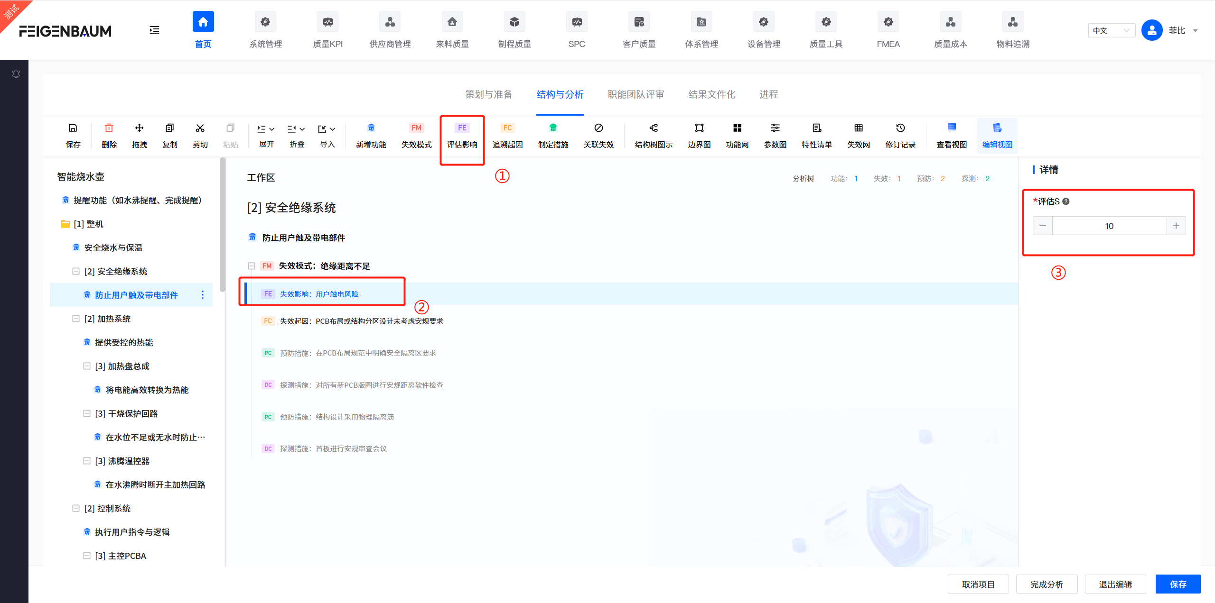This screenshot has height=603, width=1215.
Task: Switch to the 策划与准备 tab
Action: click(x=488, y=94)
